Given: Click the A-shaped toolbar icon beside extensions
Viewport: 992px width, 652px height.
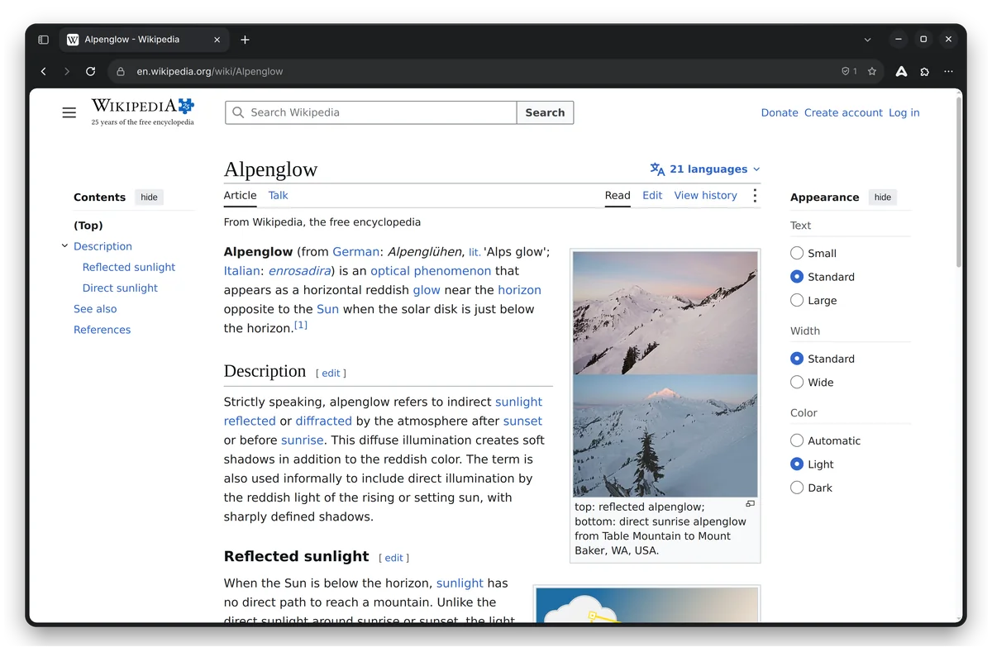Looking at the screenshot, I should click(902, 72).
